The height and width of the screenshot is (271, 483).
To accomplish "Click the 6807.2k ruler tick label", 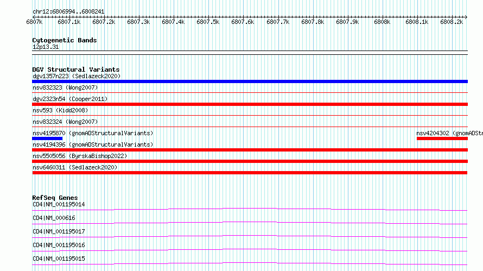I will coord(104,22).
